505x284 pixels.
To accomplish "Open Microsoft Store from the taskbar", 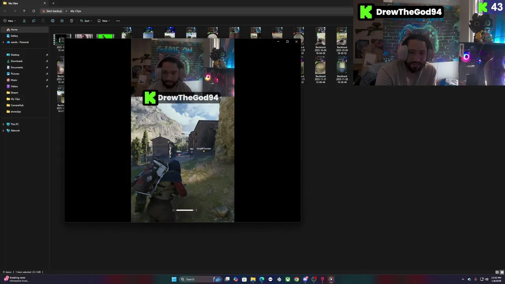I will (x=244, y=279).
